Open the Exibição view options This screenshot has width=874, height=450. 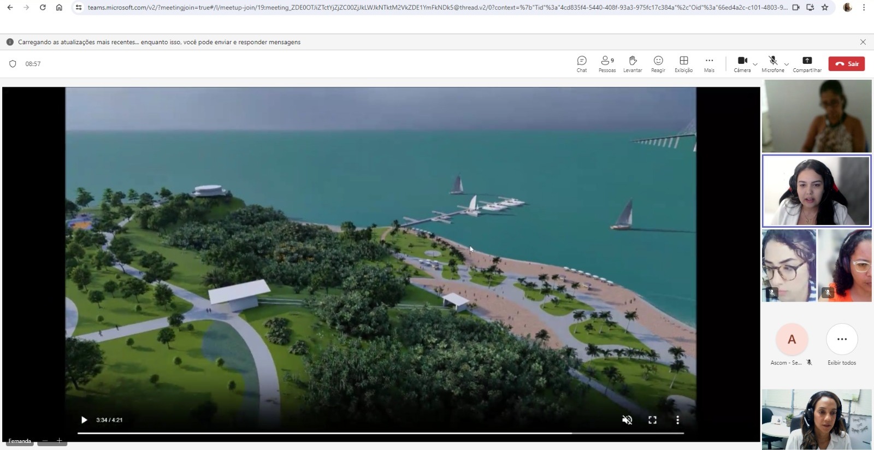[683, 63]
